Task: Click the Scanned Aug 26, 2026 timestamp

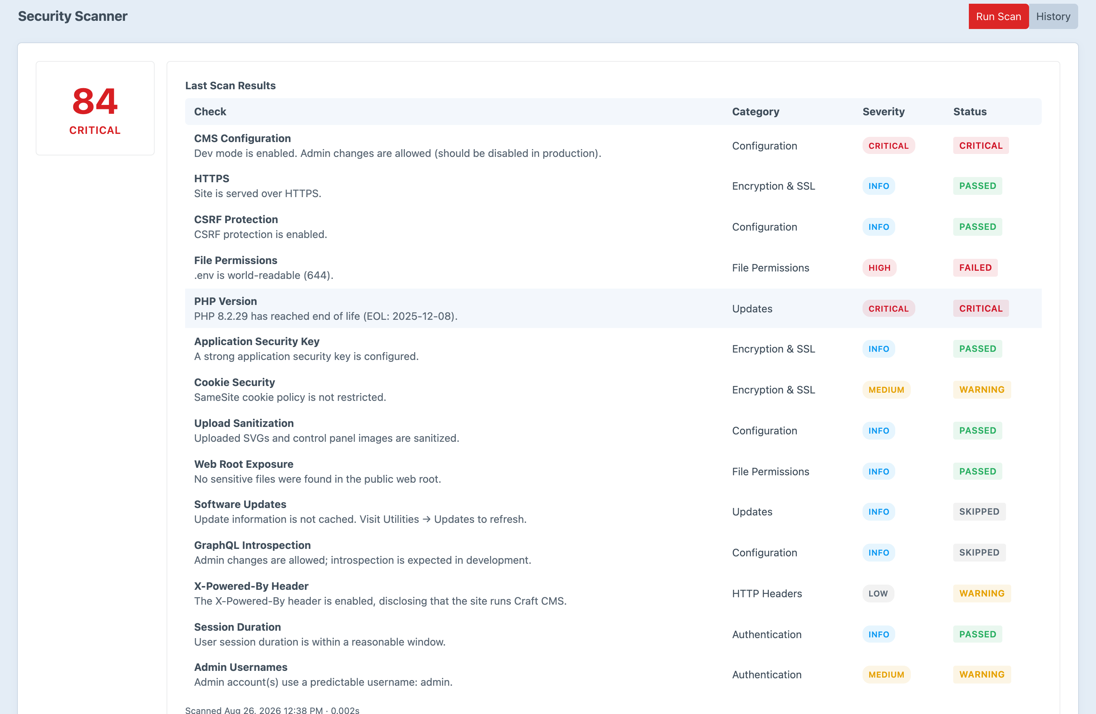Action: [272, 710]
